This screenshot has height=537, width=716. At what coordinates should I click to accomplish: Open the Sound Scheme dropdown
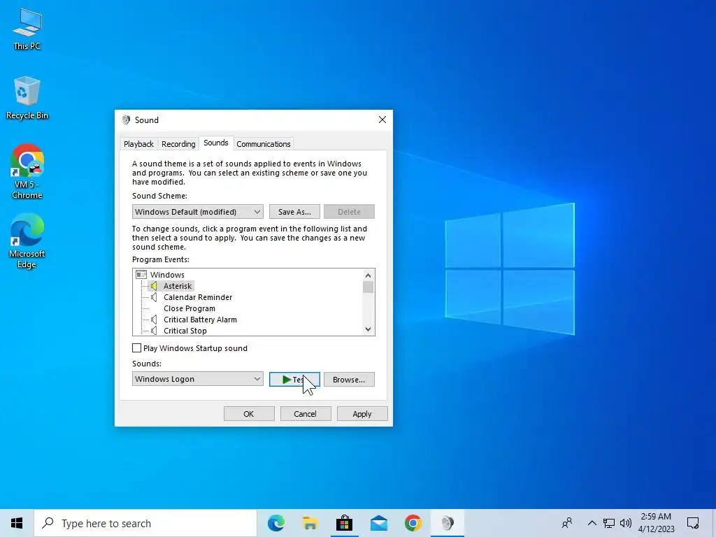pyautogui.click(x=198, y=211)
